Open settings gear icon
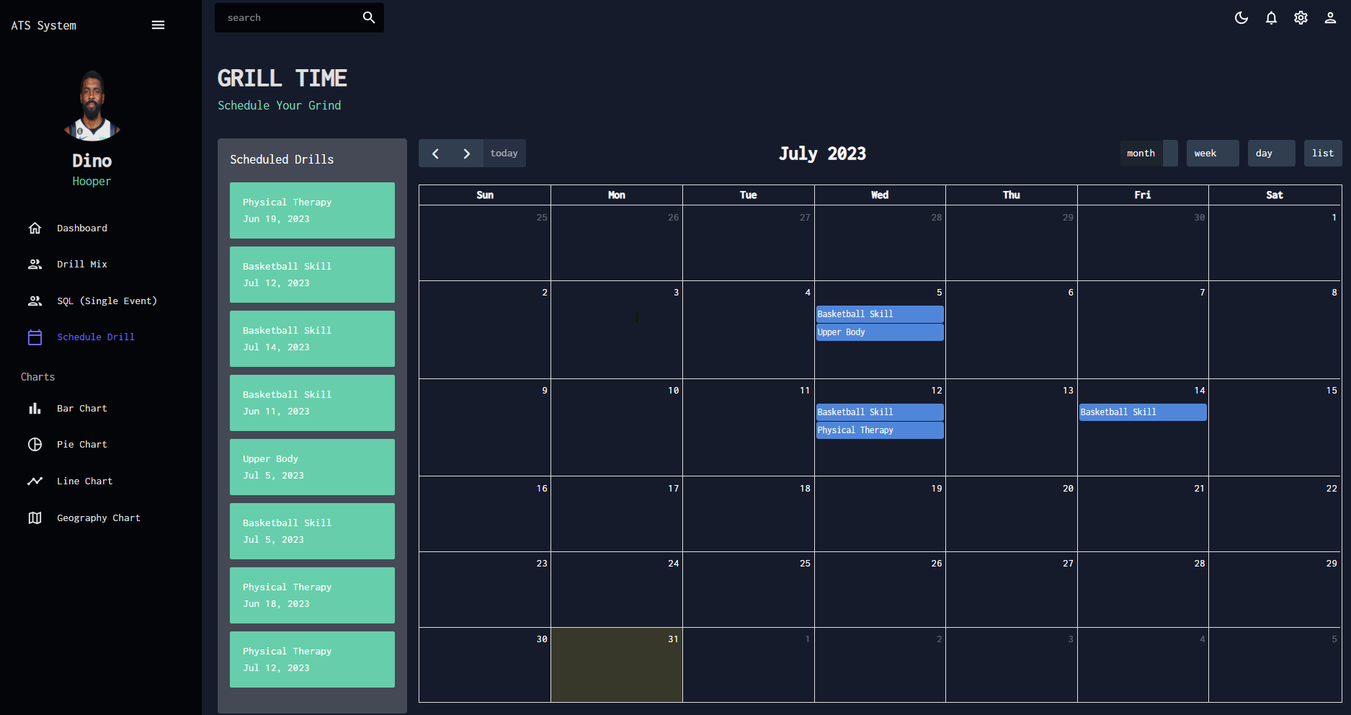This screenshot has width=1351, height=715. [x=1301, y=18]
